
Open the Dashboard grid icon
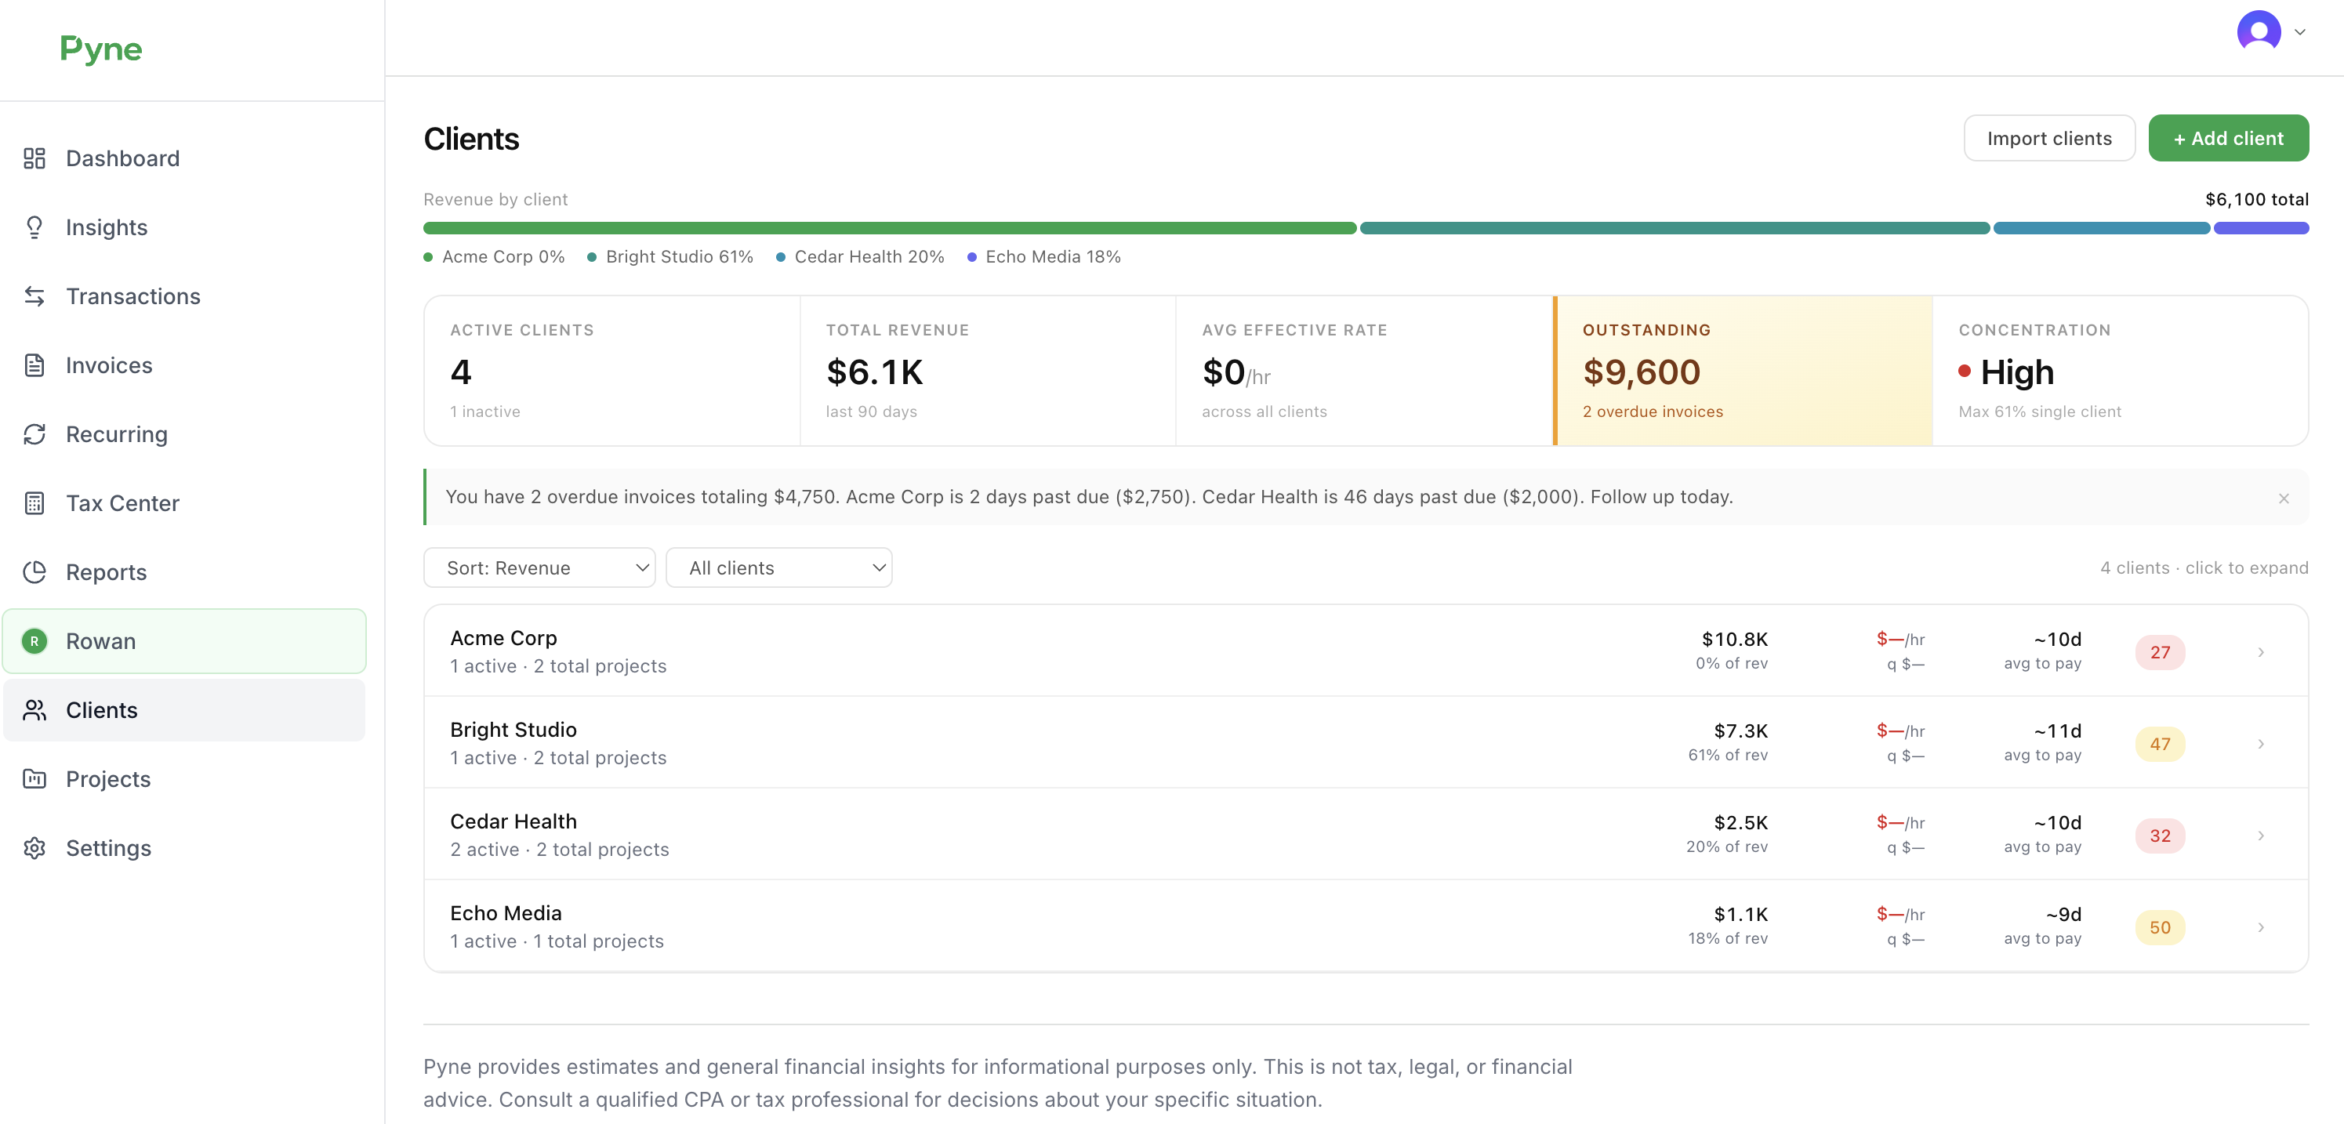pos(34,158)
